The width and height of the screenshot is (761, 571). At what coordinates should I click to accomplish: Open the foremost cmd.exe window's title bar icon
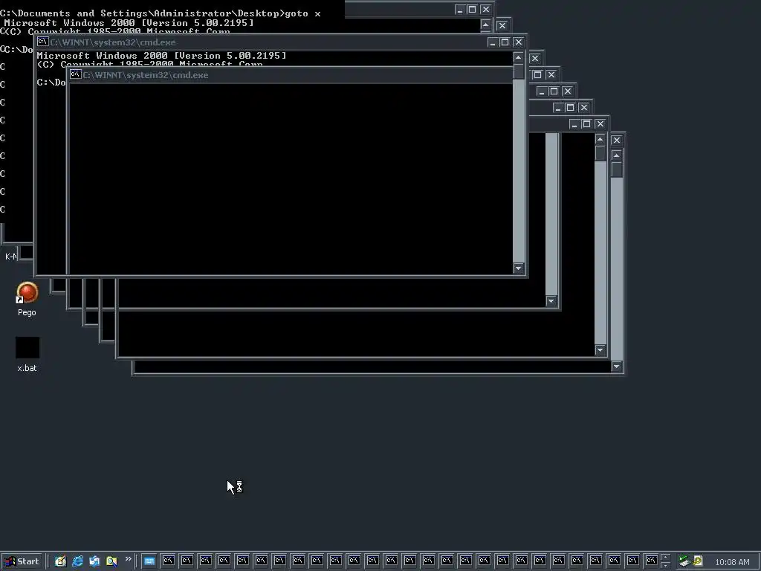75,74
